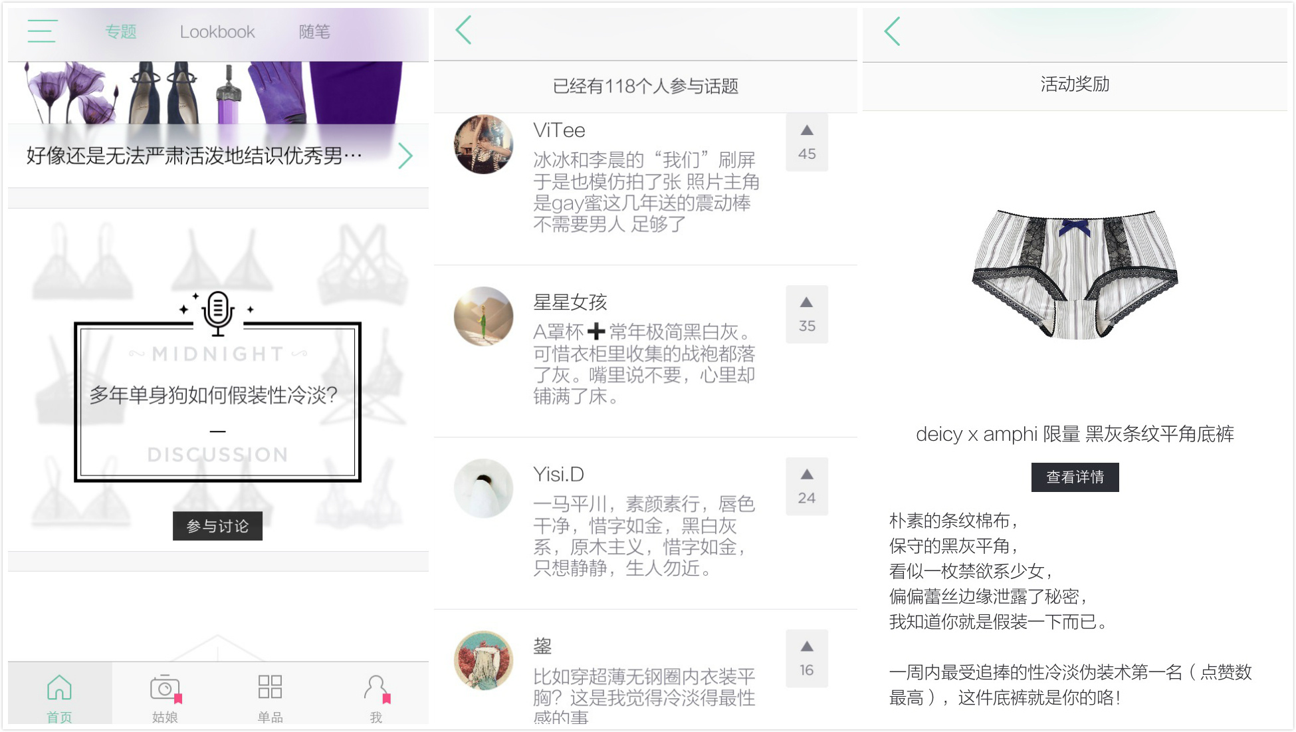Upvote 星星女孩's comment with 35 votes
This screenshot has height=732, width=1296.
(807, 314)
